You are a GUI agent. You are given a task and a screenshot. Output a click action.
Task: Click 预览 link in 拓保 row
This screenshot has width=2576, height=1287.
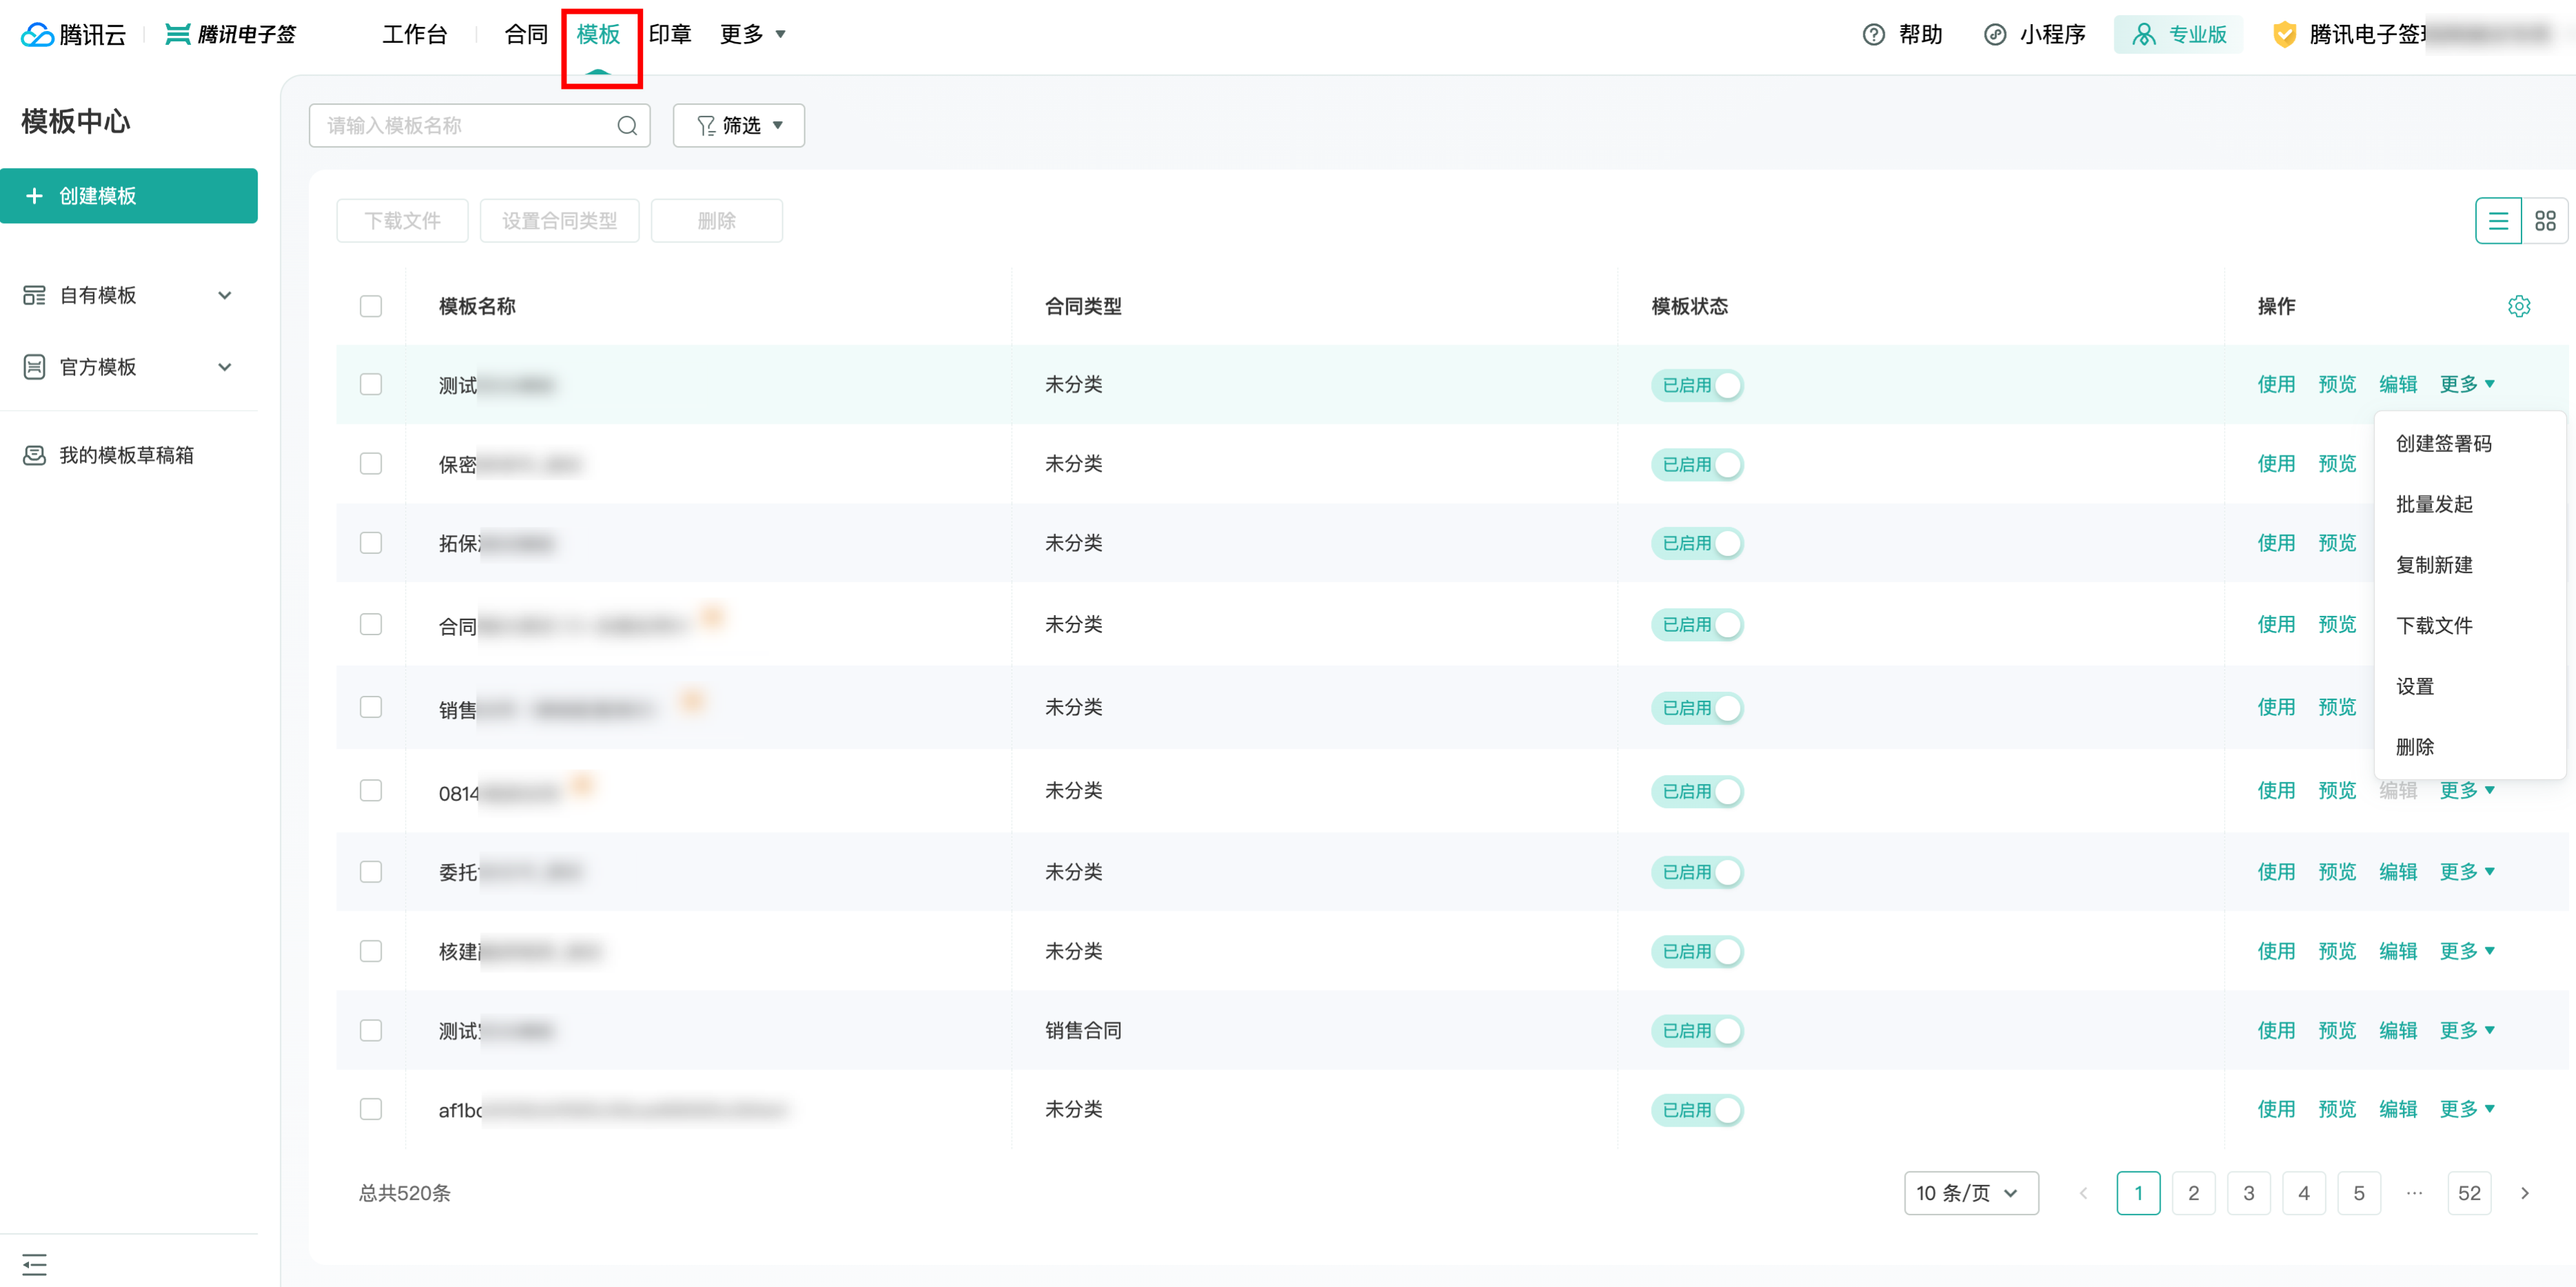coord(2337,543)
